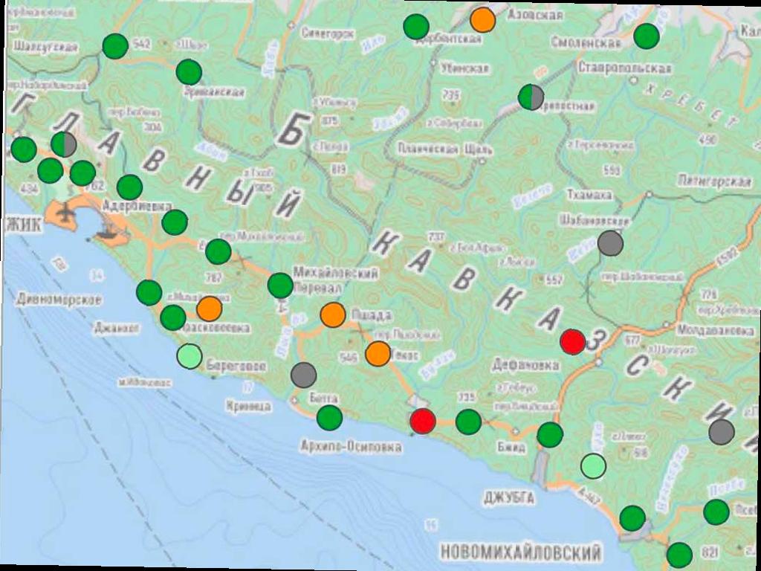
Task: Click the green marker next to Бжид
Action: (550, 435)
